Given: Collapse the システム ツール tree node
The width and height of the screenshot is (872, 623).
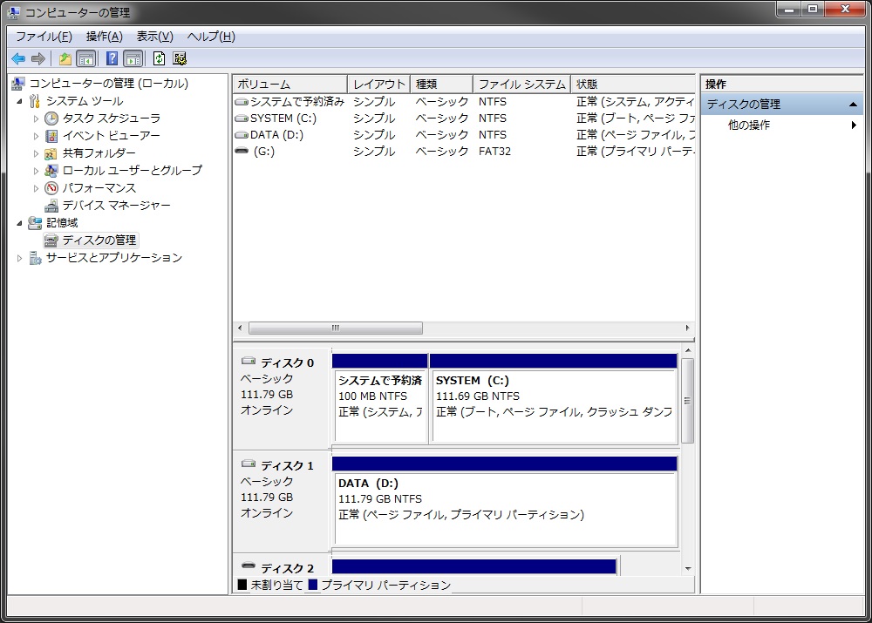Looking at the screenshot, I should point(20,101).
